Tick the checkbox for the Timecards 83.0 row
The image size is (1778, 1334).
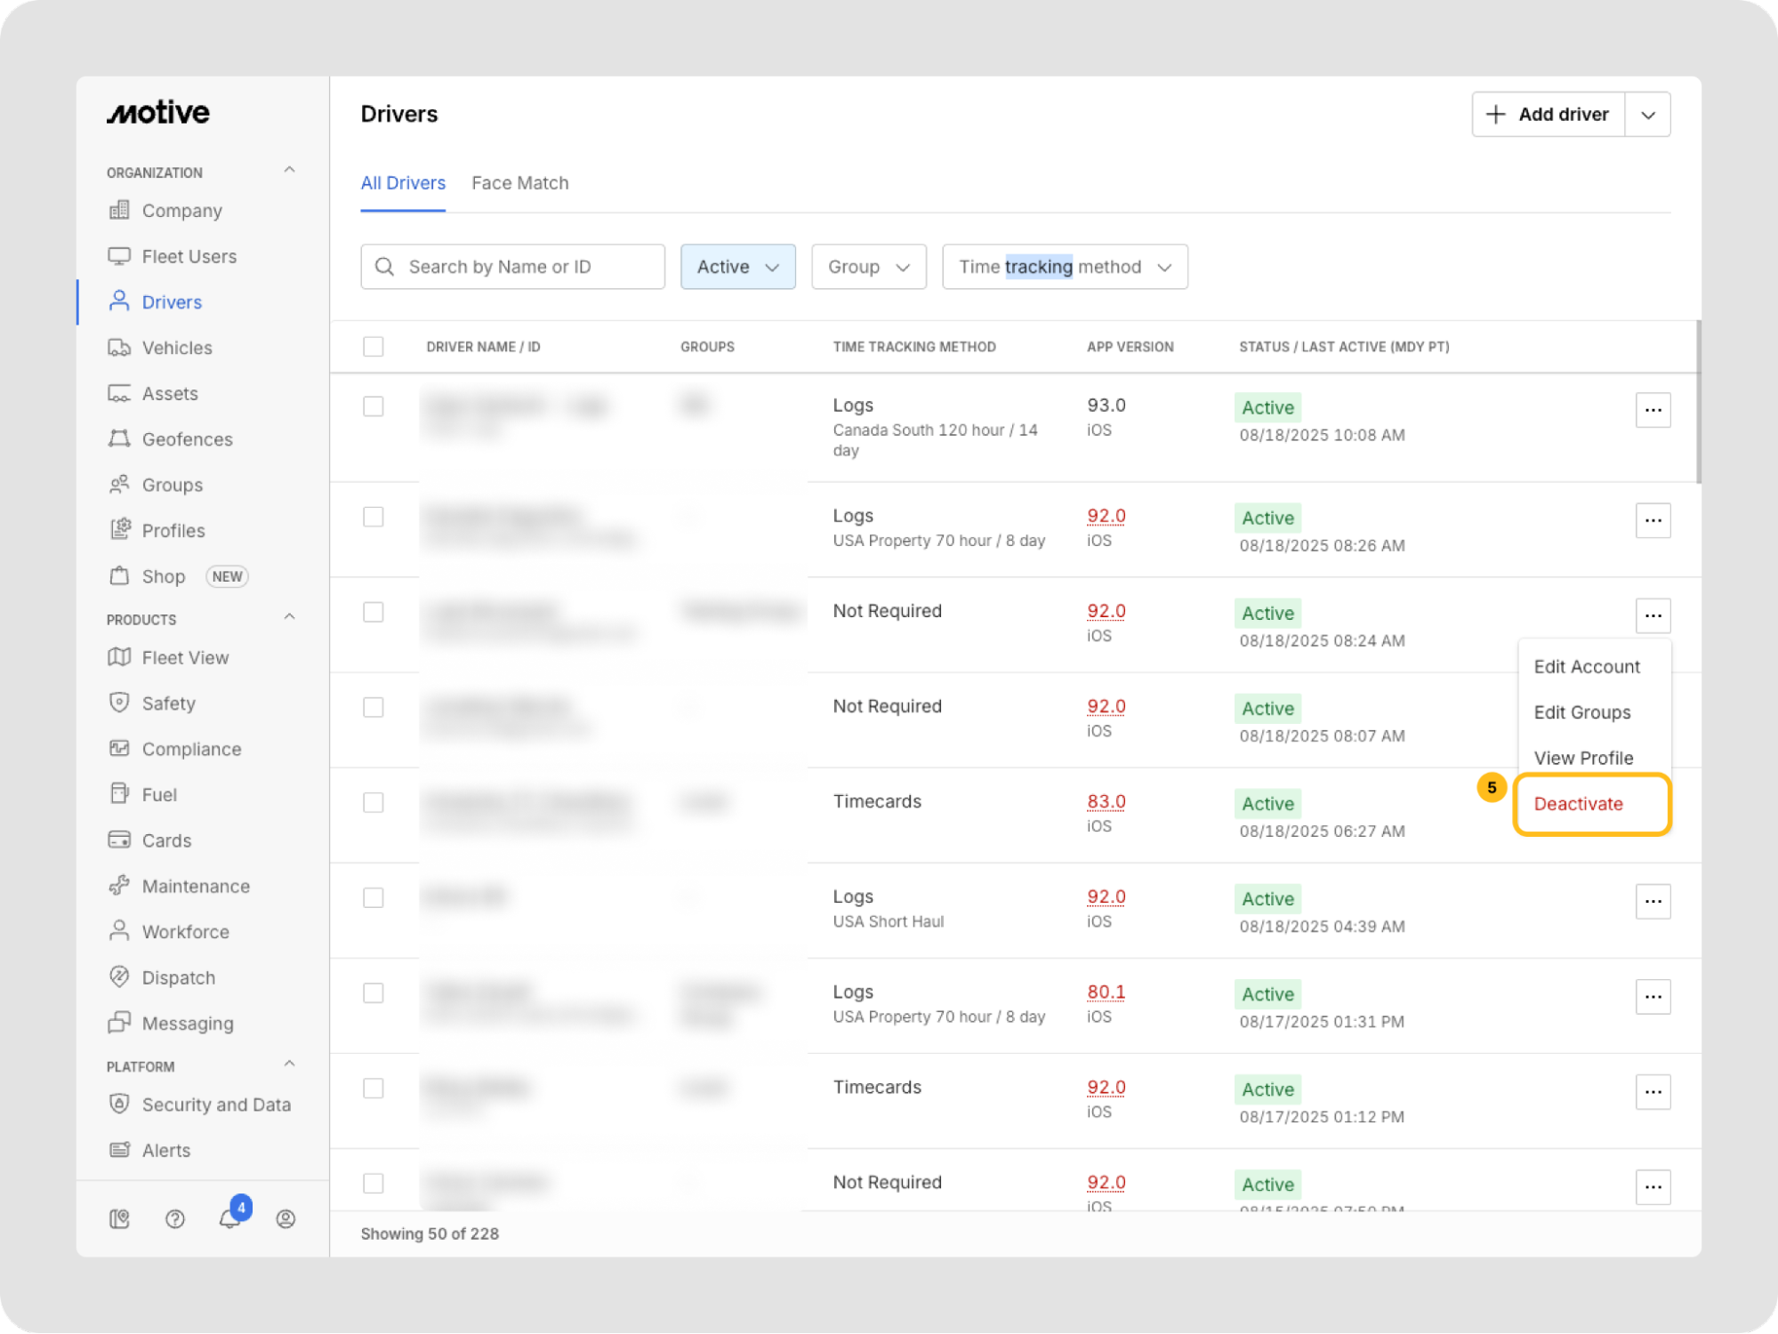click(374, 802)
